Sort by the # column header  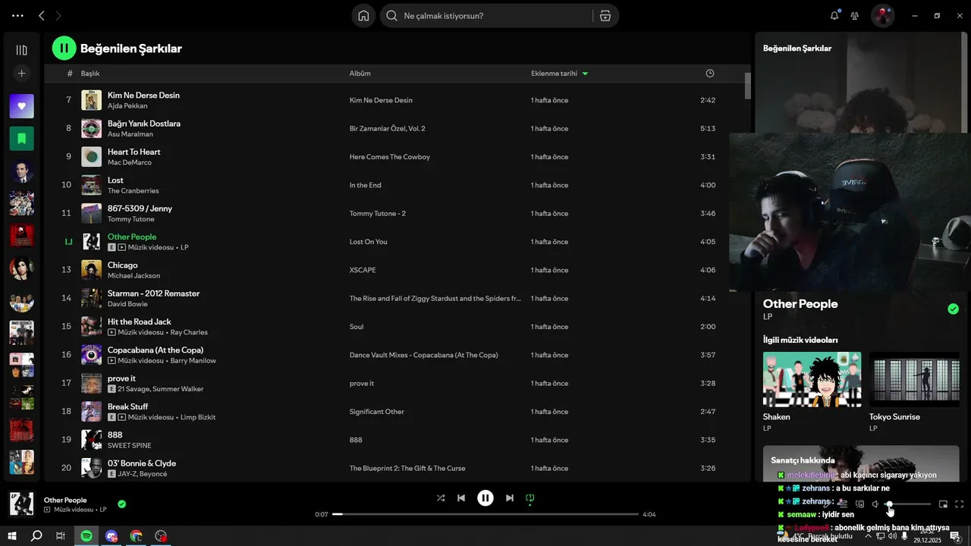coord(70,74)
